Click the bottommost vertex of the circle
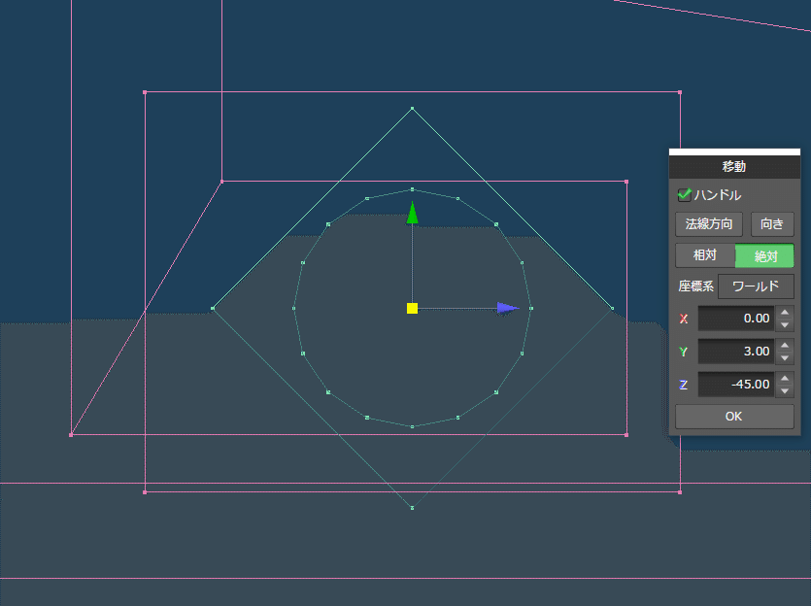811x606 pixels. 412,426
